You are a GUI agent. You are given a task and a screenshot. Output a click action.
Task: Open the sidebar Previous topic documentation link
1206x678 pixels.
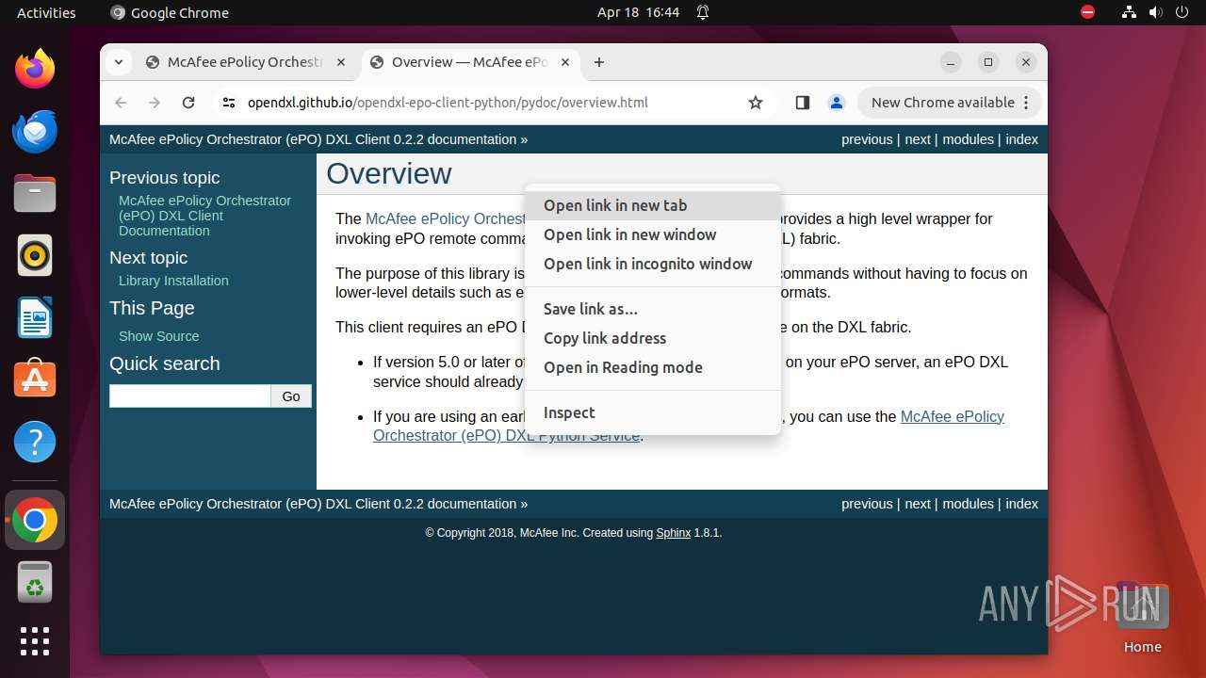click(x=204, y=216)
